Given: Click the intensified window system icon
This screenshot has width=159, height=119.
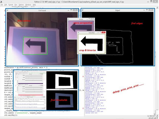Looking at the screenshot, I should coord(79,33).
